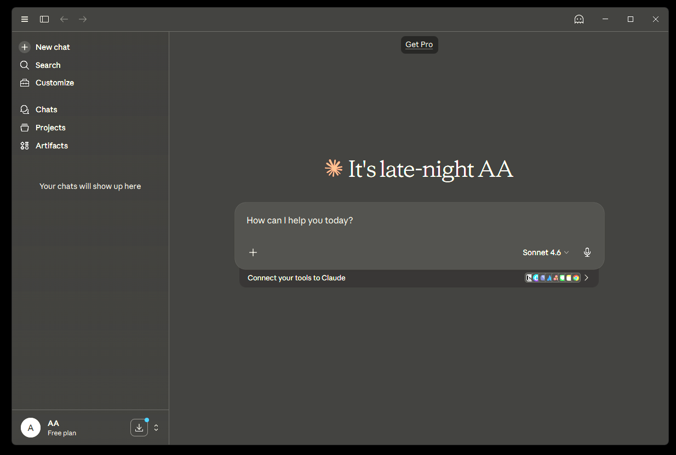676x455 pixels.
Task: Click the Customize briefcase icon
Action: pyautogui.click(x=25, y=83)
